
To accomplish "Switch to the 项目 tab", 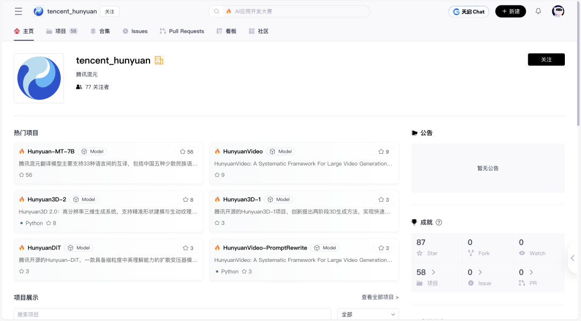I will [x=61, y=31].
